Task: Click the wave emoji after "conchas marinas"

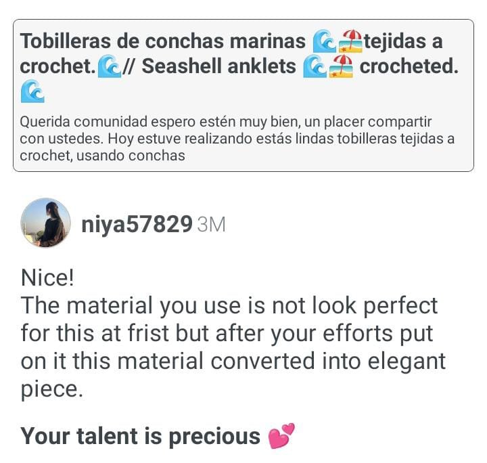Action: coord(324,41)
